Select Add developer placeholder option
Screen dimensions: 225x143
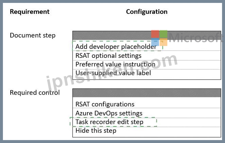tap(147, 47)
